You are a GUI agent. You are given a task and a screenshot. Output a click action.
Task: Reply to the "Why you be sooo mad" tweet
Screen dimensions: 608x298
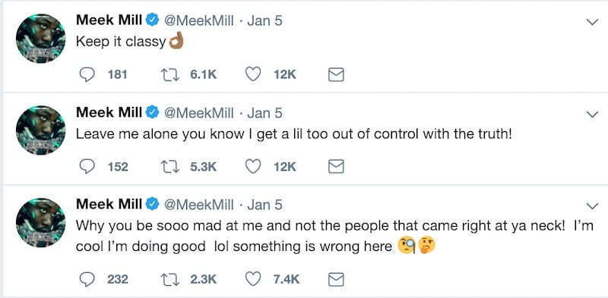[x=87, y=279]
